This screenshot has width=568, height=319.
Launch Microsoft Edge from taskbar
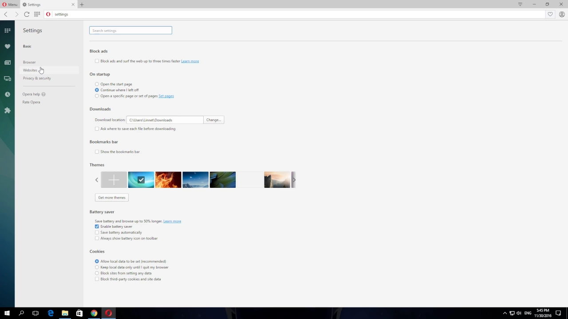click(51, 313)
